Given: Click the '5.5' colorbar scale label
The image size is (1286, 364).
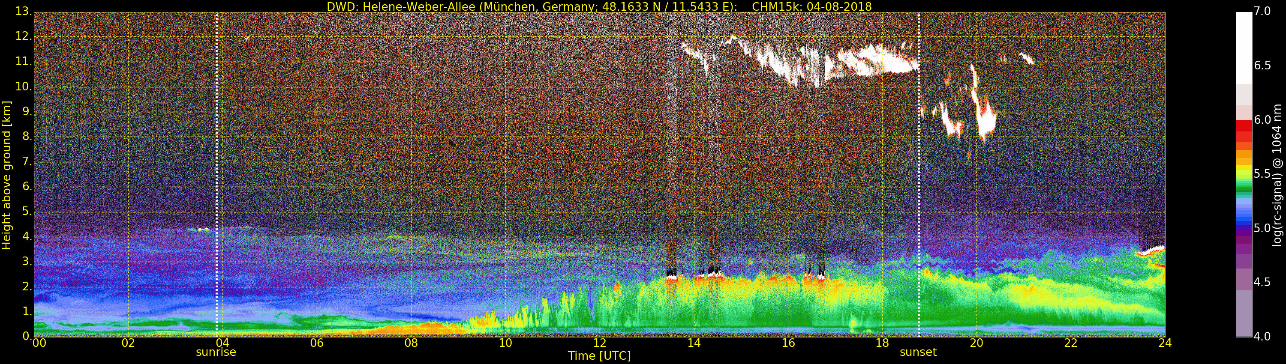Looking at the screenshot, I should pos(1262,174).
